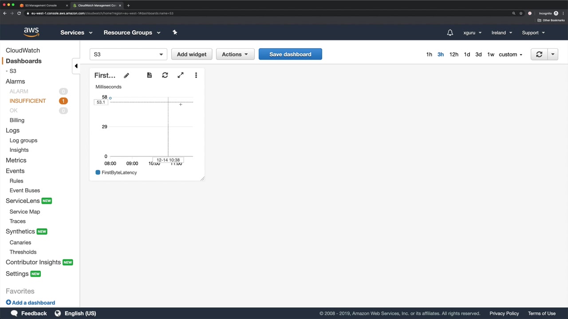The image size is (568, 319).
Task: Collapse the CloudWatch sidebar arrow
Action: click(x=76, y=66)
